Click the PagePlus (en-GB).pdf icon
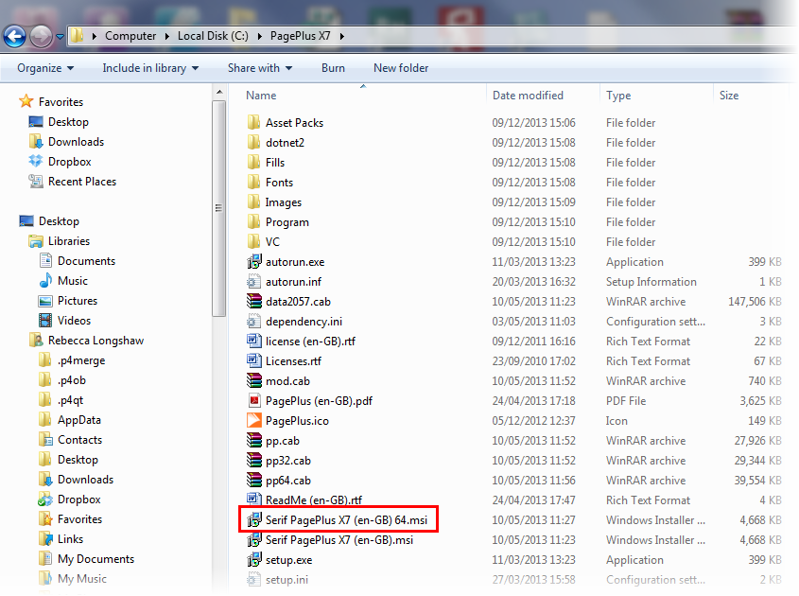 click(x=253, y=401)
